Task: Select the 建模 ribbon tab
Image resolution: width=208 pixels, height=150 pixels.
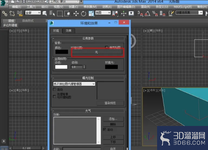Action: pyautogui.click(x=9, y=21)
